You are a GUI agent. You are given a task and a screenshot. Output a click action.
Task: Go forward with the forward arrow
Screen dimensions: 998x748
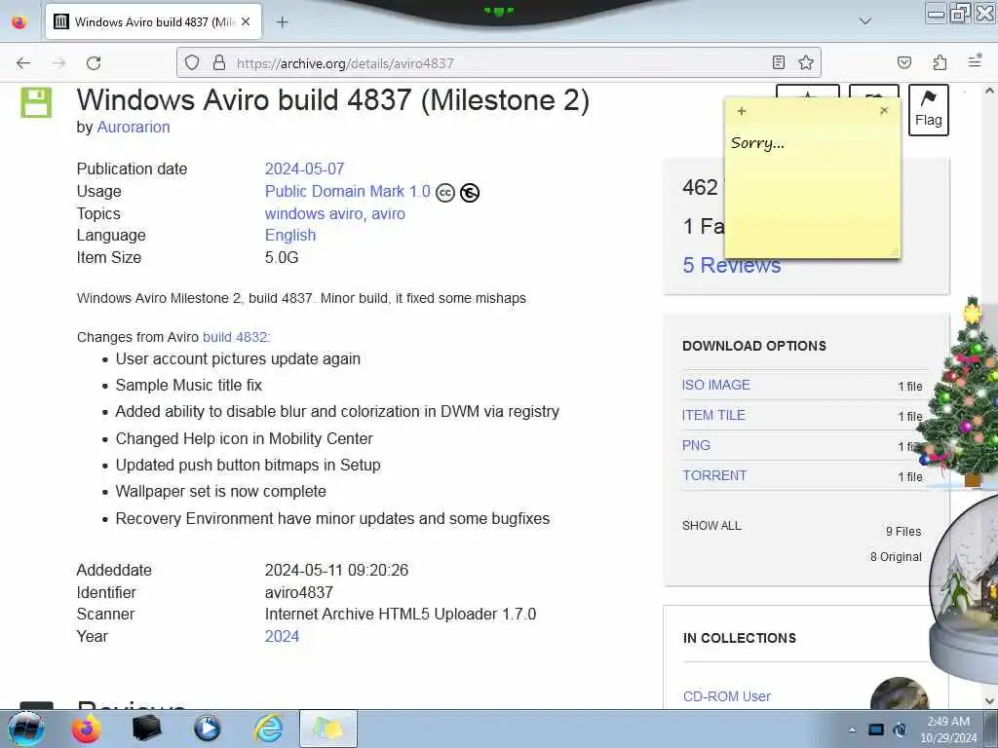pos(58,63)
